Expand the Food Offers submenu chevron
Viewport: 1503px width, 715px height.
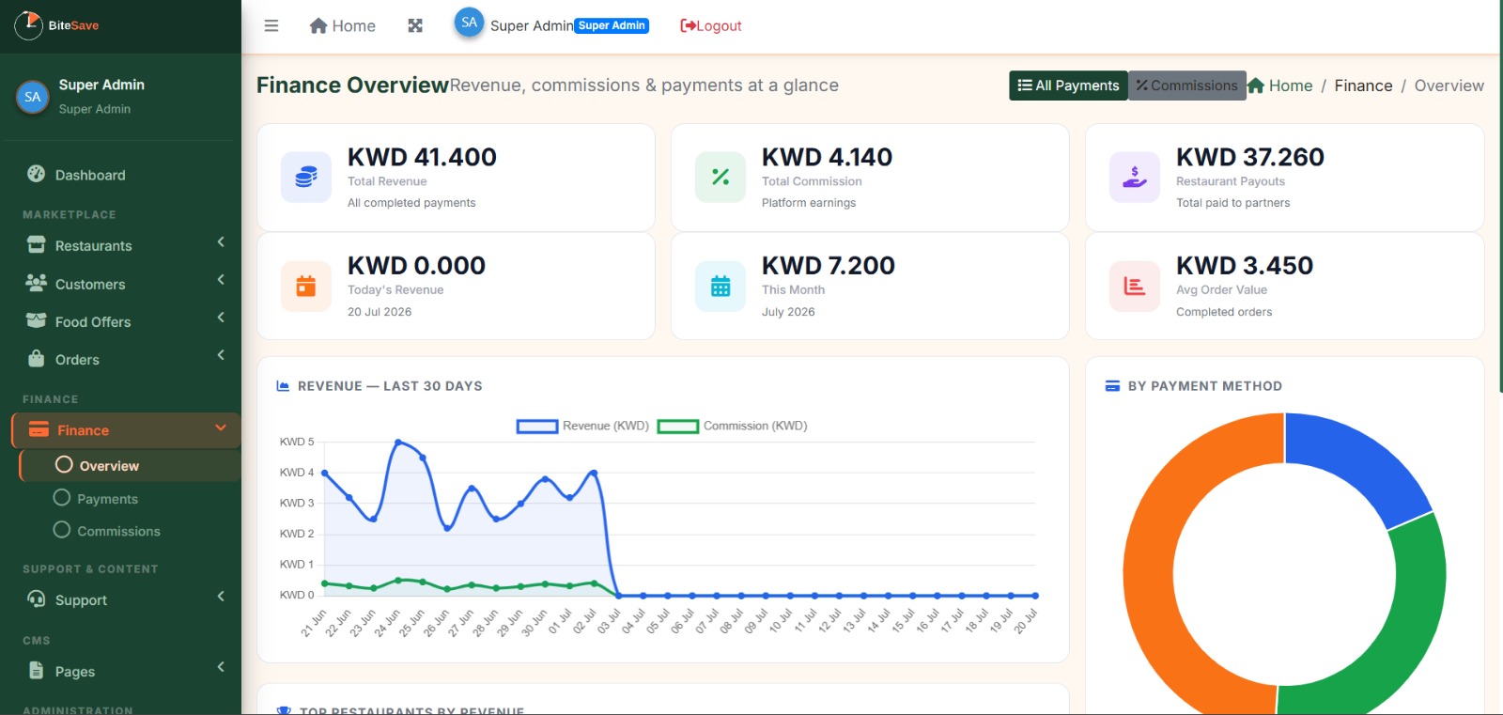click(x=221, y=318)
